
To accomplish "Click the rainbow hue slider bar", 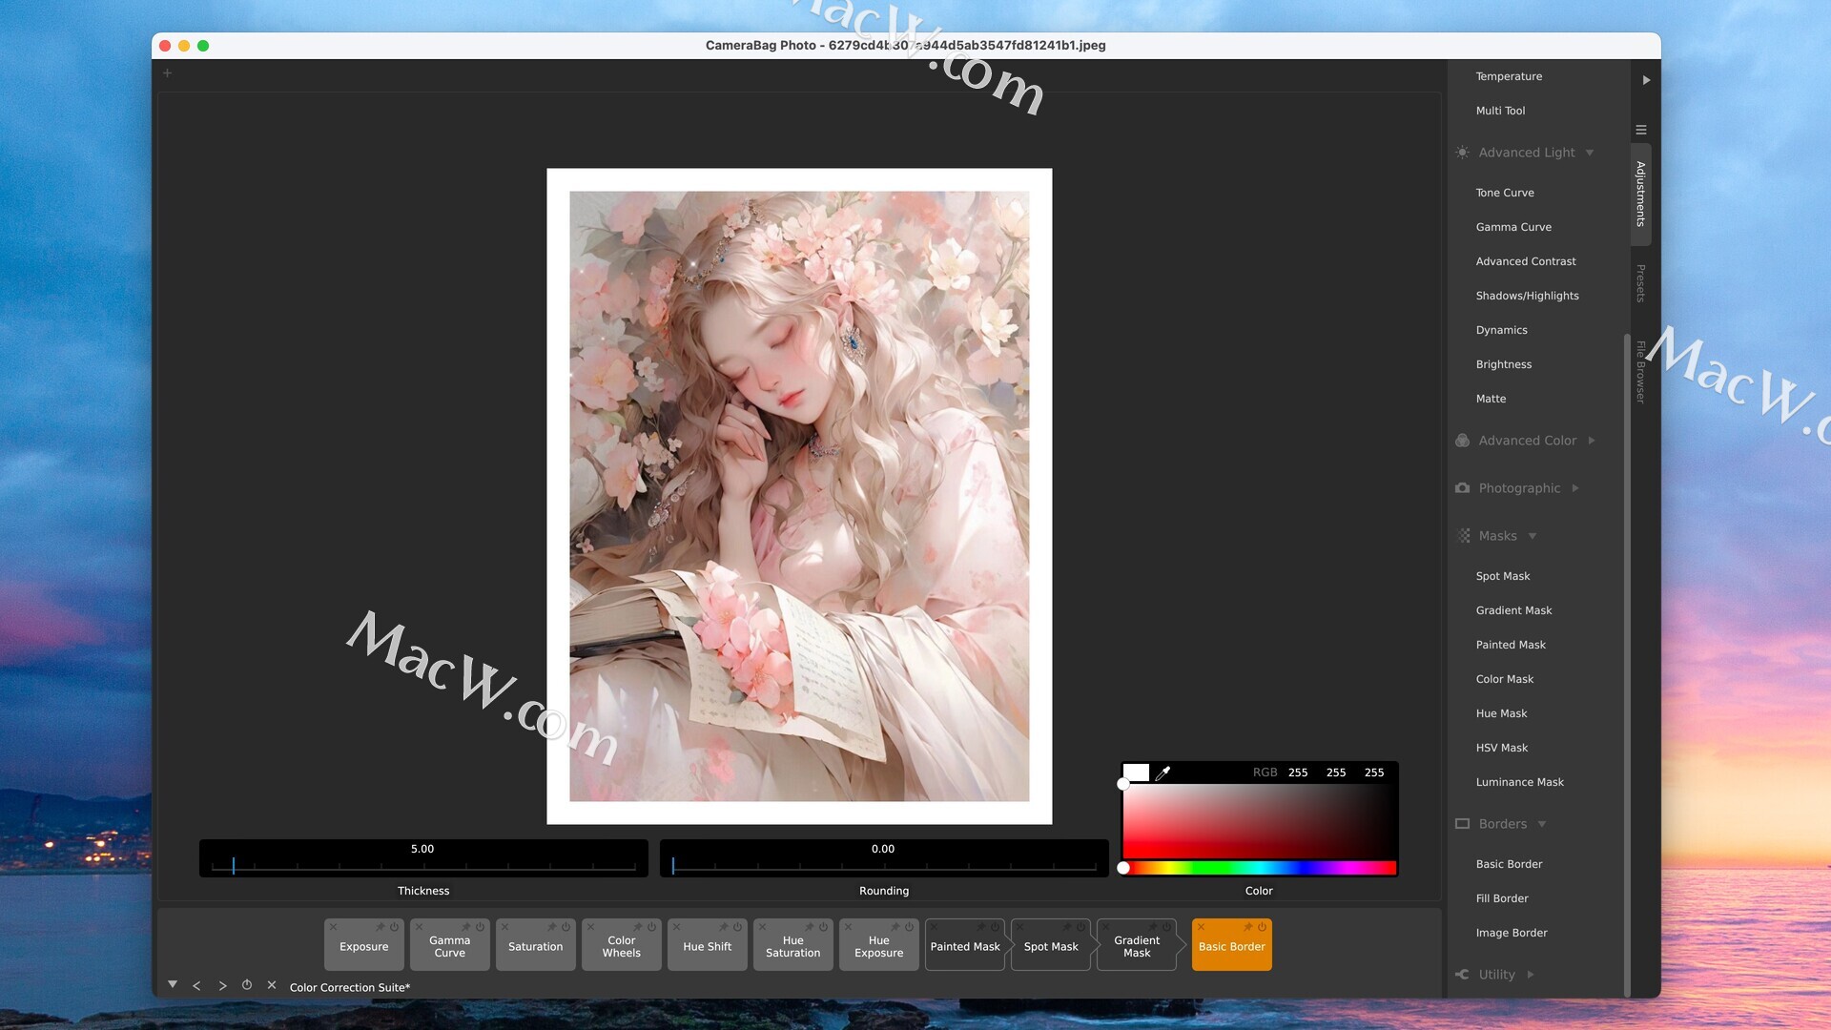I will [1259, 868].
